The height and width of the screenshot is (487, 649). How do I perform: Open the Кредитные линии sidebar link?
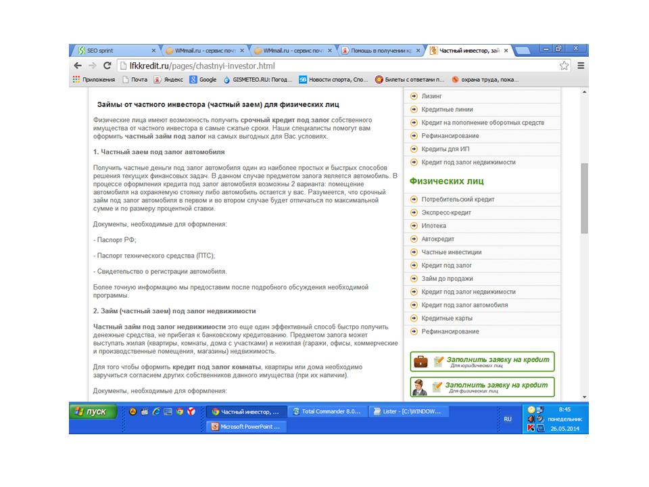(447, 110)
